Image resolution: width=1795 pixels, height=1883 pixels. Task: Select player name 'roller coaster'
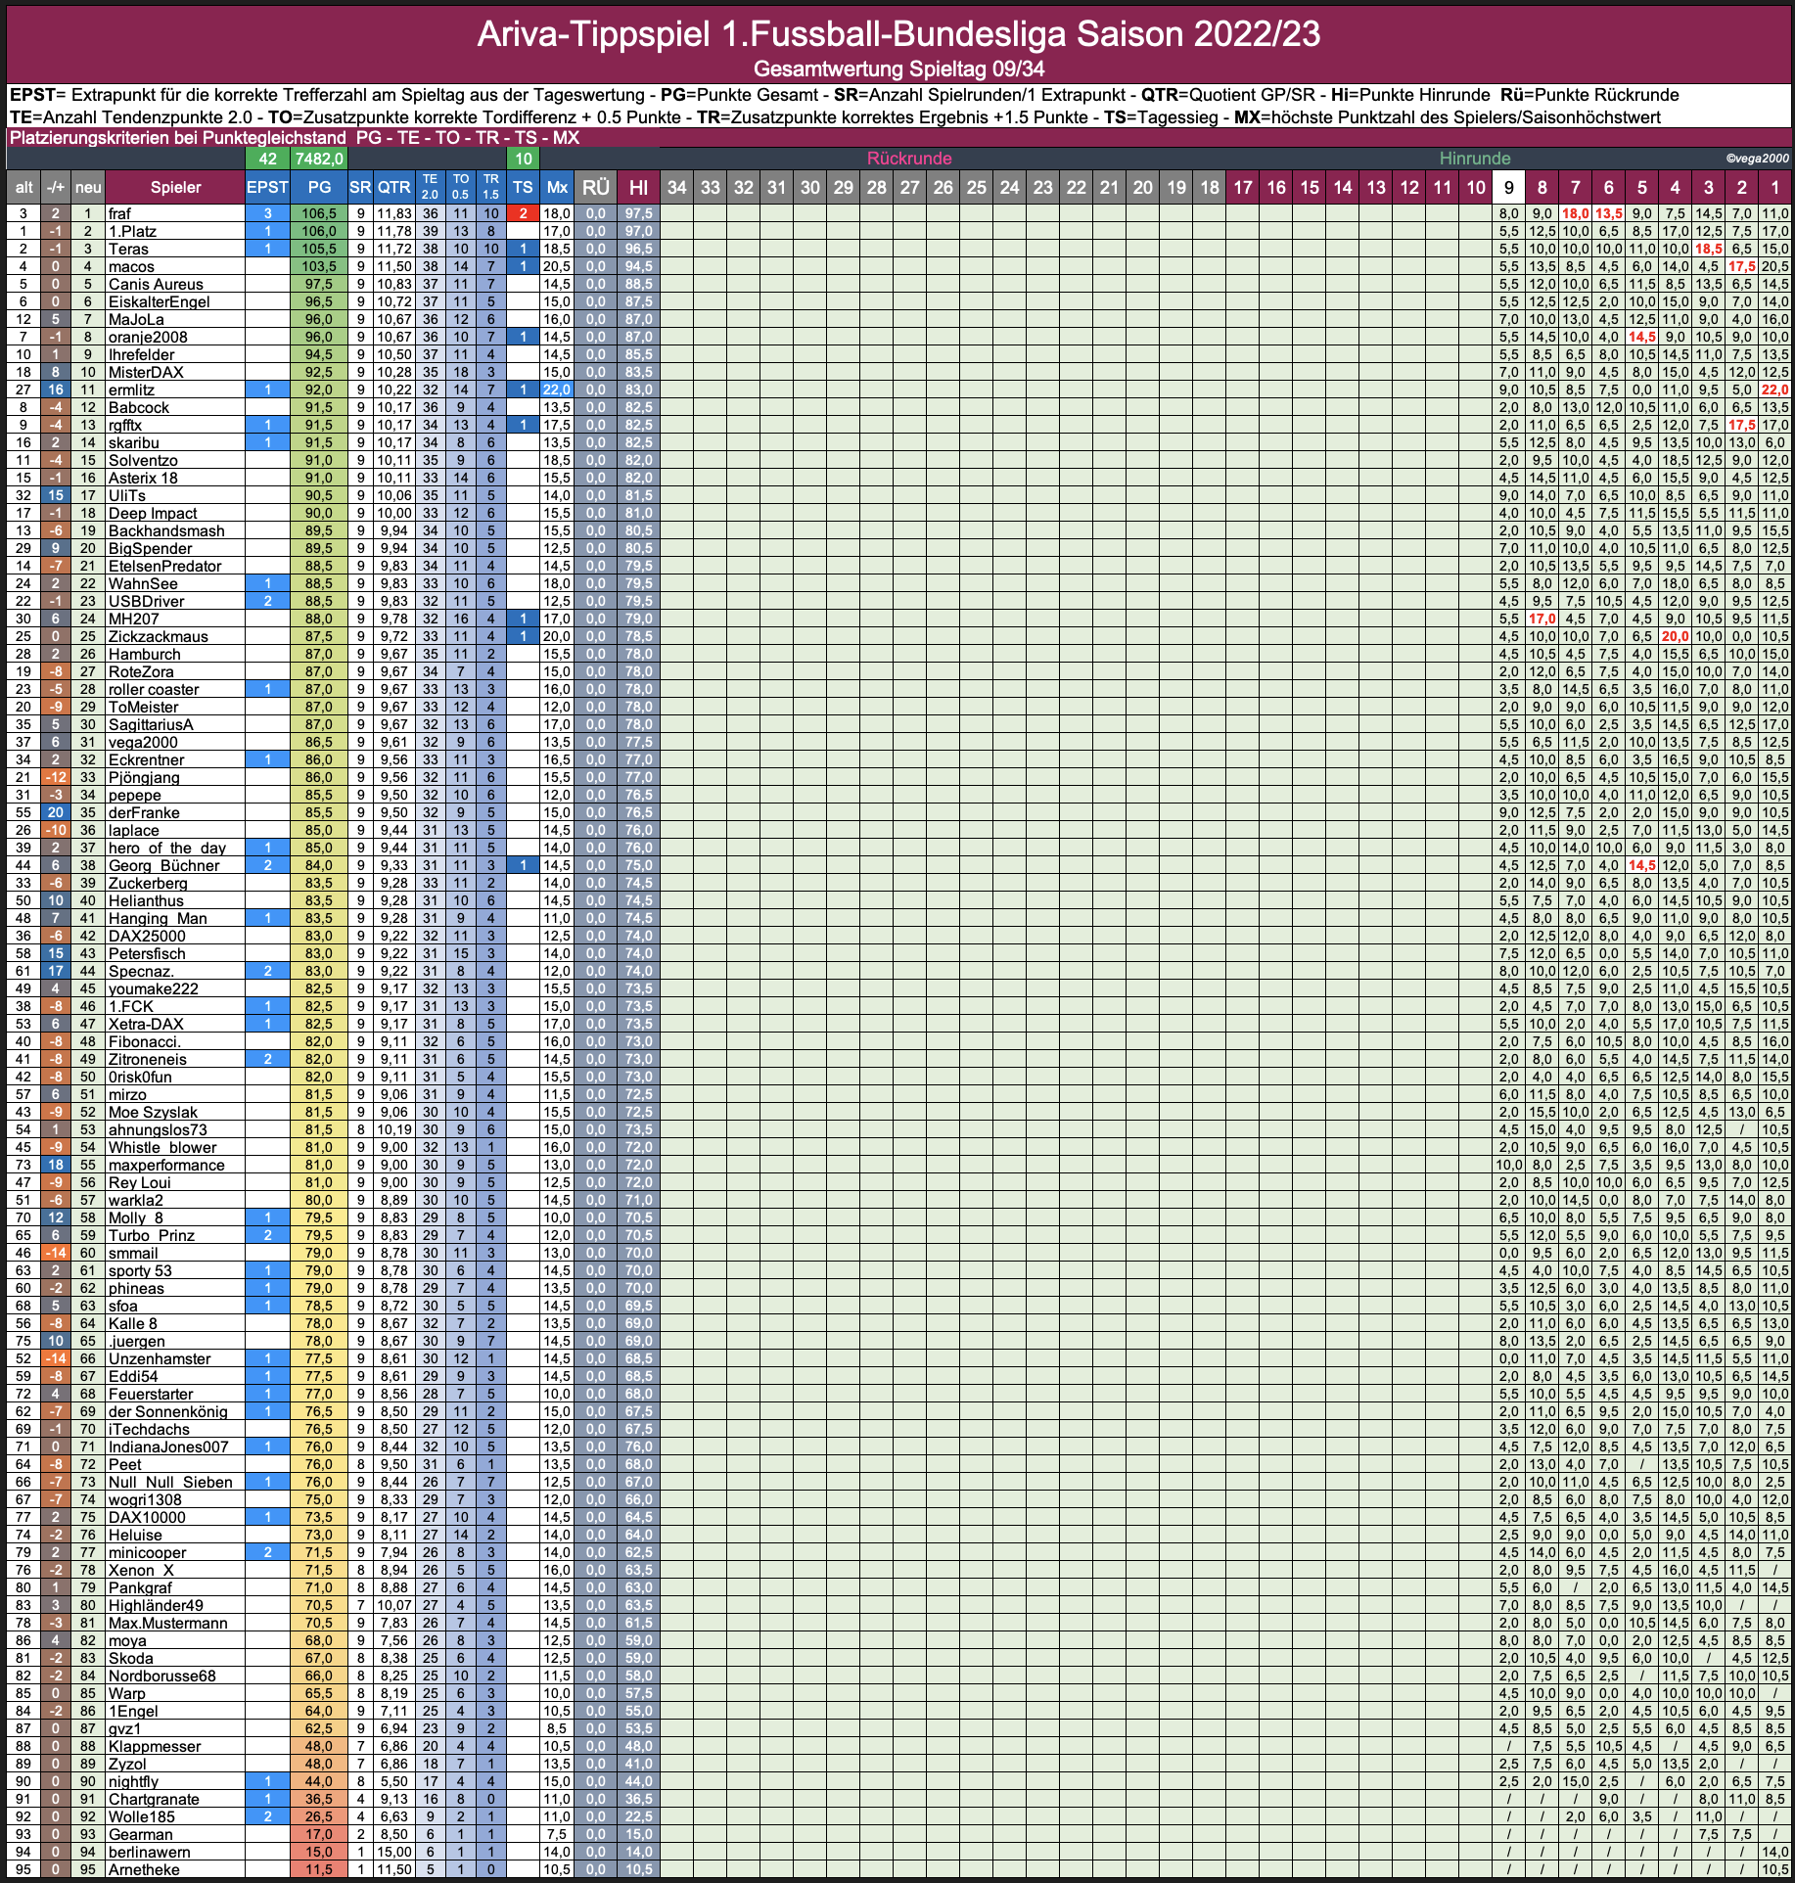[154, 689]
